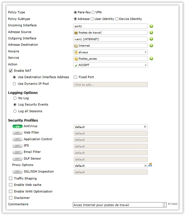Image resolution: width=185 pixels, height=215 pixels.
Task: Click green plus icon beside Outgoing Interface
Action: pos(151,39)
